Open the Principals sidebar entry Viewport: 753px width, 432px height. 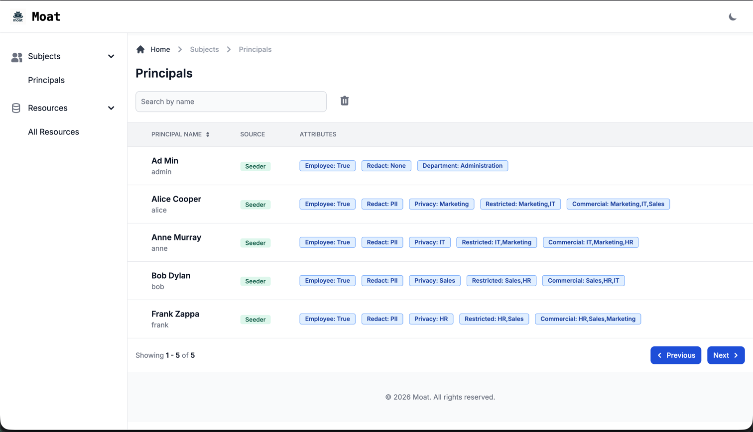pos(46,80)
